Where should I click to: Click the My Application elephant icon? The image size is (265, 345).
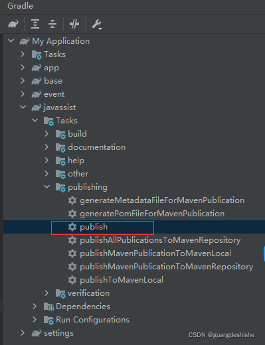(x=25, y=41)
